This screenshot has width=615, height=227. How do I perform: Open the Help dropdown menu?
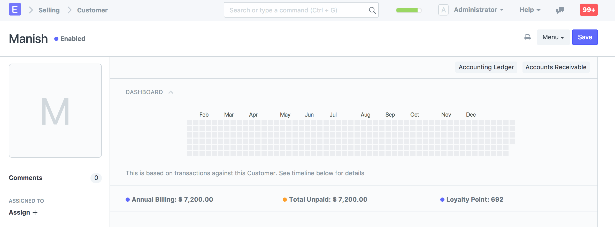530,10
